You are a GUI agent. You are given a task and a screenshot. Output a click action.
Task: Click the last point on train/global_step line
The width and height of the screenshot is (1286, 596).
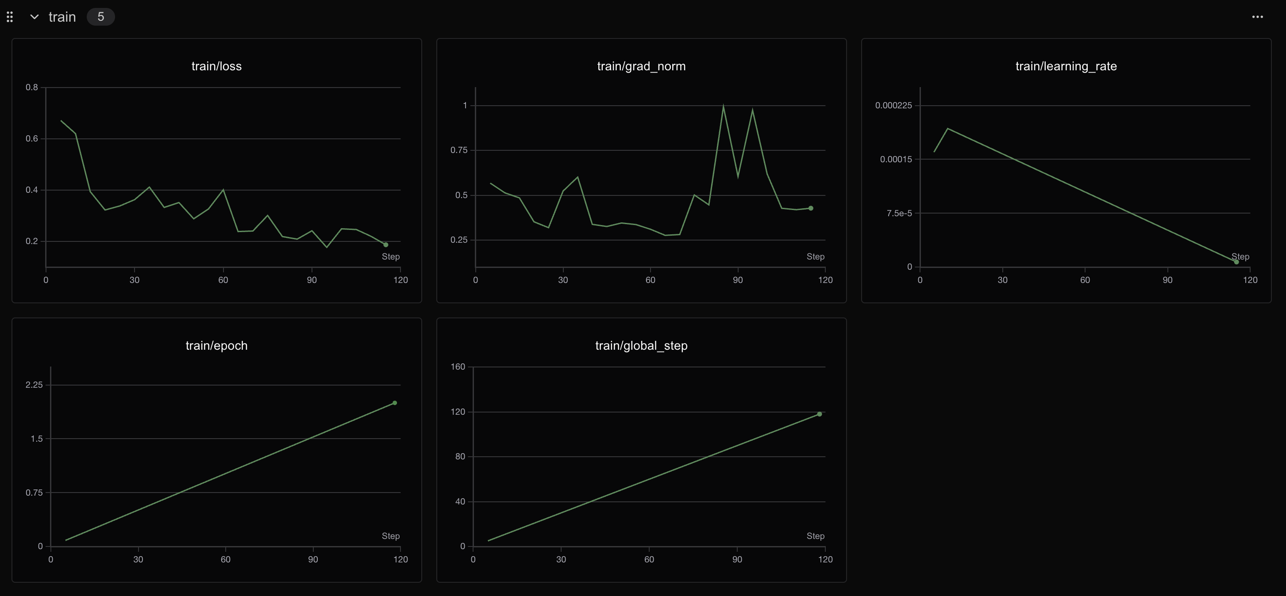pos(819,414)
